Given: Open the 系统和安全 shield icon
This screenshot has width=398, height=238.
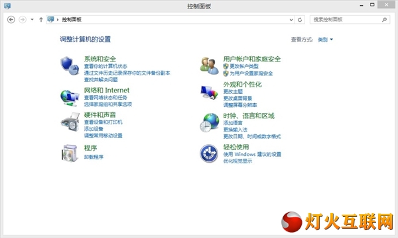Looking at the screenshot, I should 70,65.
